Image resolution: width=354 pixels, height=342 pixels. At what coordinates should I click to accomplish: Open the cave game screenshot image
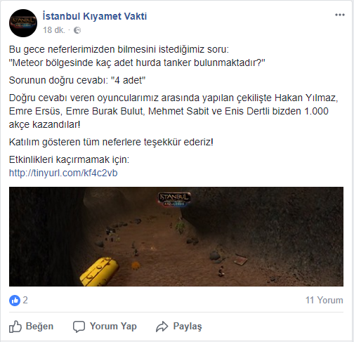pos(176,237)
